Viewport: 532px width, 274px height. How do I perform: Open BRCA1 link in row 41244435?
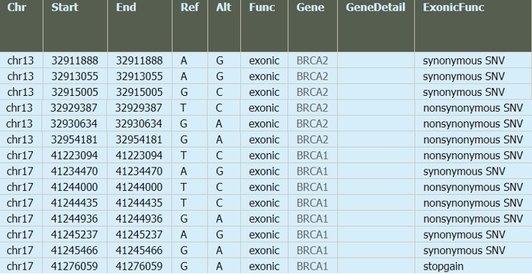point(312,203)
